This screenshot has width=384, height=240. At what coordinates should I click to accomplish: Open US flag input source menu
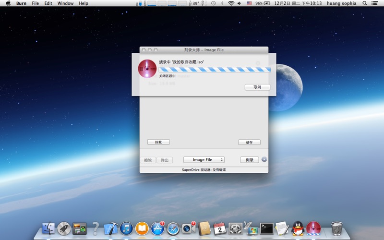(x=249, y=3)
